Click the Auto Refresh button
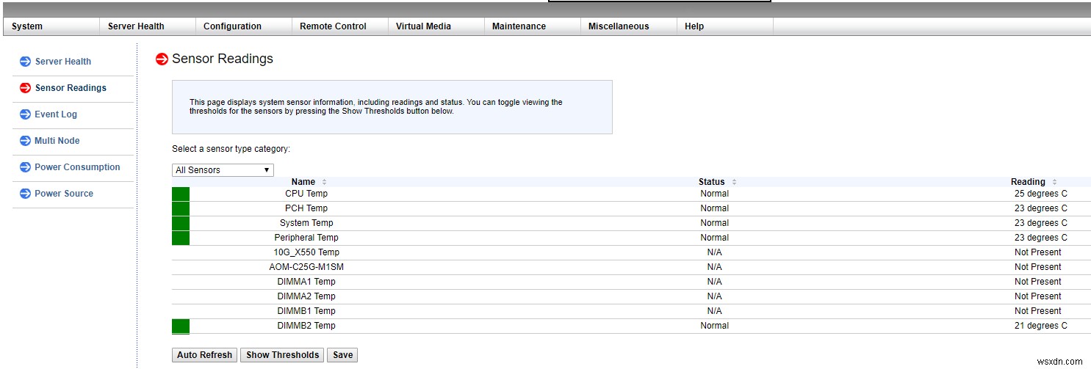This screenshot has width=1091, height=369. coord(205,355)
